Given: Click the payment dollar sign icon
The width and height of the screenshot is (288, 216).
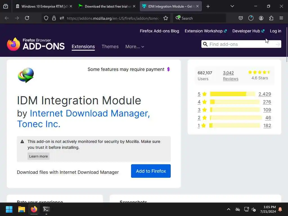Looking at the screenshot, I should click(168, 69).
